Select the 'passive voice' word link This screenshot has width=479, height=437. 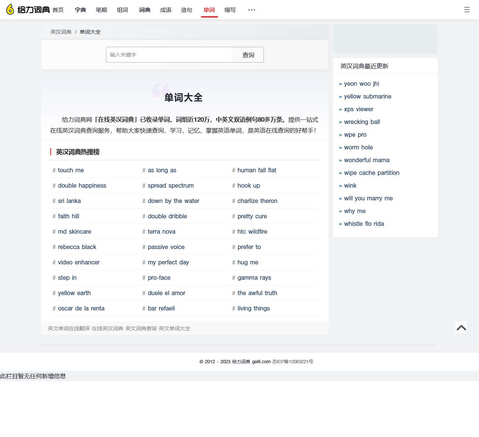click(166, 247)
